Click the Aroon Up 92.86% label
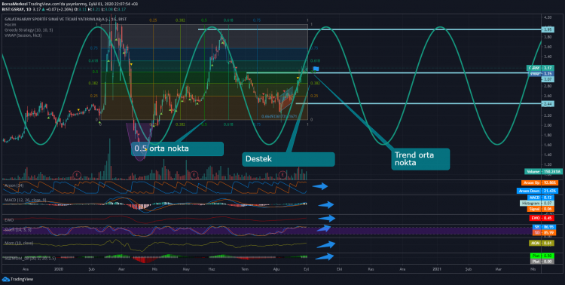This screenshot has width=565, height=285. [x=541, y=183]
